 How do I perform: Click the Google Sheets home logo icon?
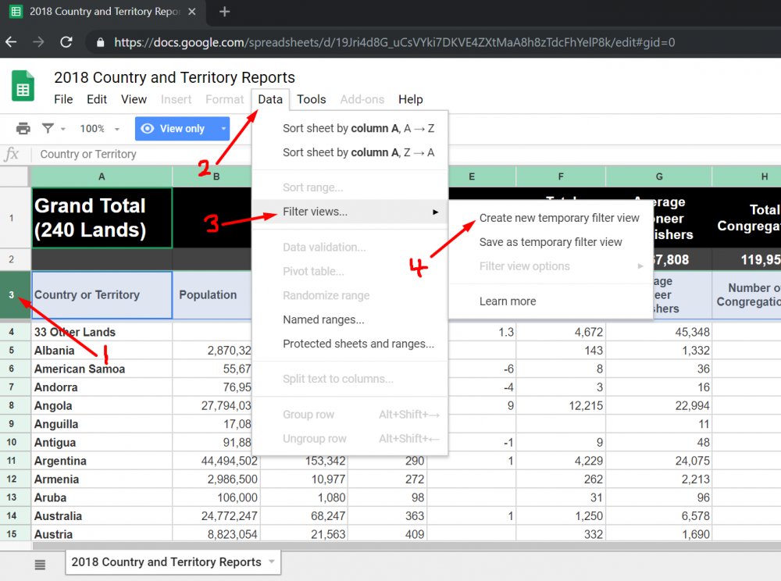point(23,86)
